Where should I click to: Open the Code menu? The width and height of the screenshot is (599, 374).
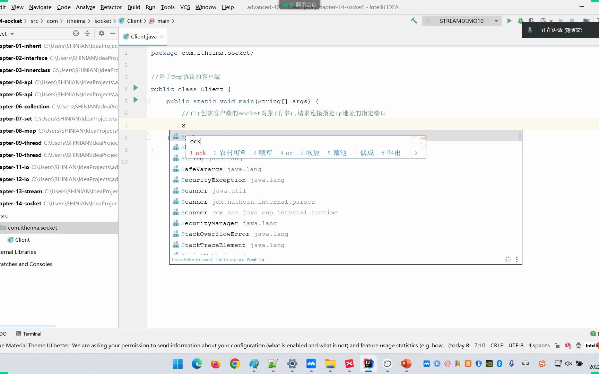point(64,7)
